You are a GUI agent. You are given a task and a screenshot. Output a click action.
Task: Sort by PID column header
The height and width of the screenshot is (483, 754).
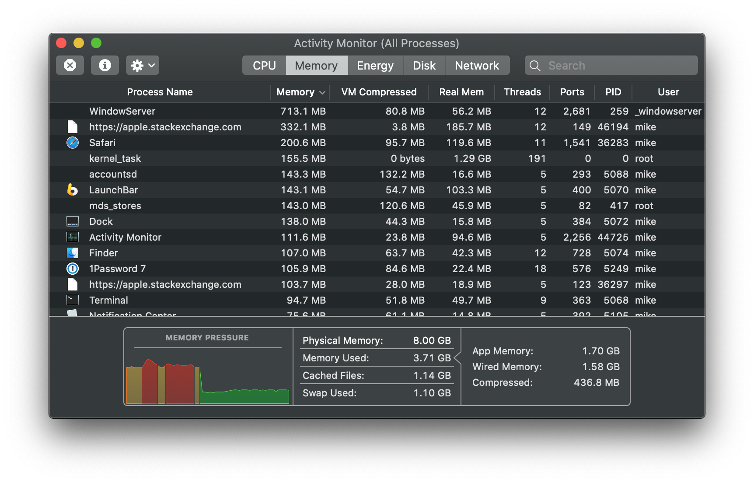click(613, 92)
